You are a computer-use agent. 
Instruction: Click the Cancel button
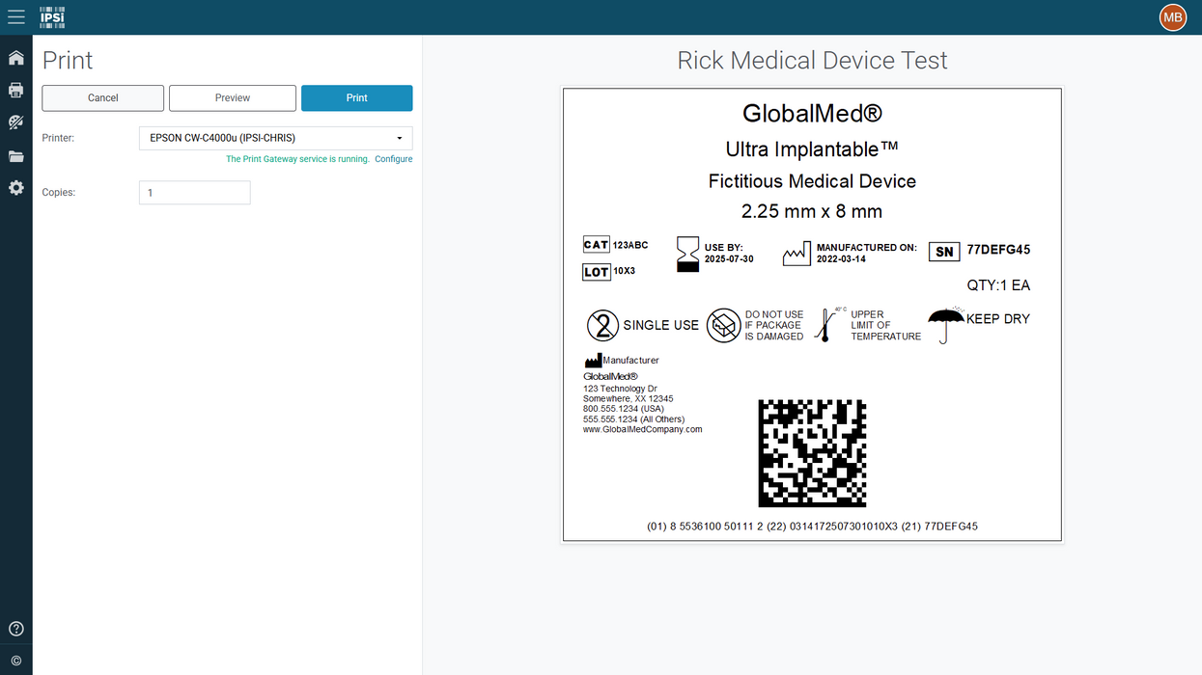click(x=103, y=98)
